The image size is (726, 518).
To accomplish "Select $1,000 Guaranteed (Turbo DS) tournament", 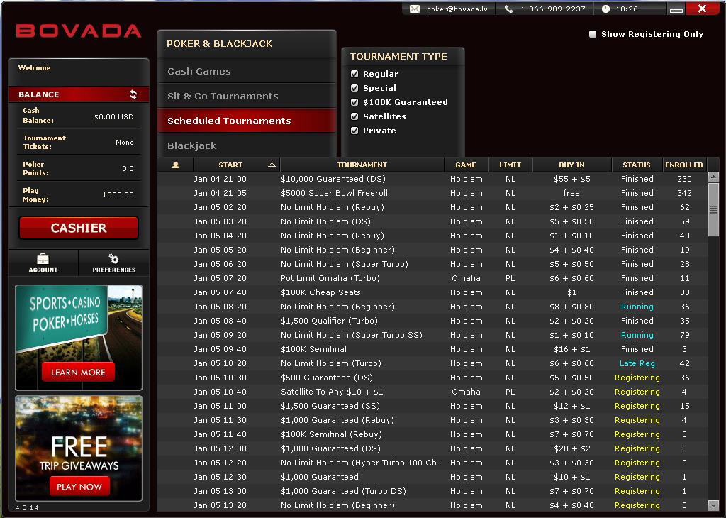I will pos(432,491).
